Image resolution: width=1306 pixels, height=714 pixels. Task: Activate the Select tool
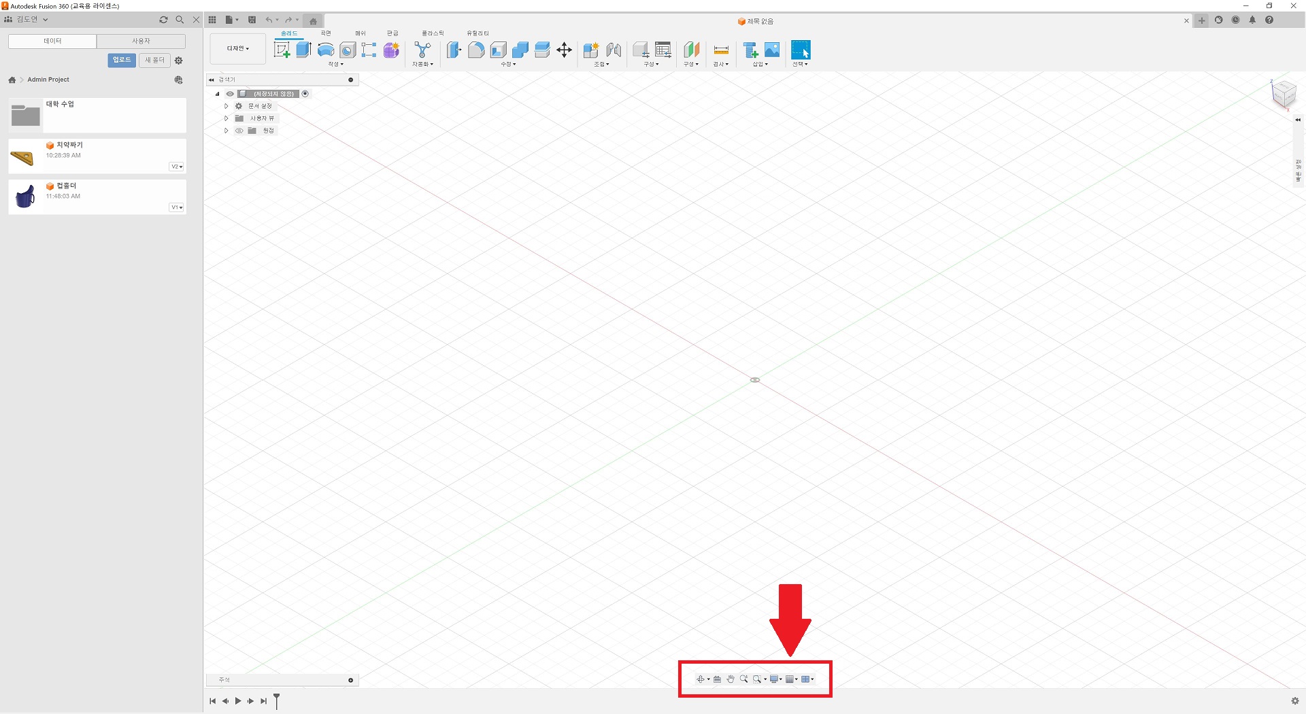(801, 50)
